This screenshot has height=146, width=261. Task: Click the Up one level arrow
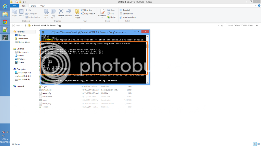coord(25,26)
